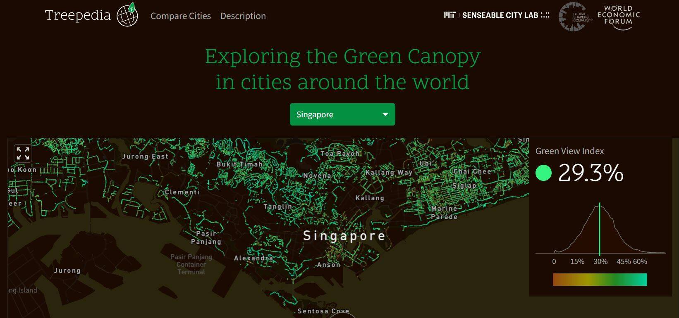Click the "Green View Index" panel heading
This screenshot has width=679, height=318.
(x=570, y=151)
